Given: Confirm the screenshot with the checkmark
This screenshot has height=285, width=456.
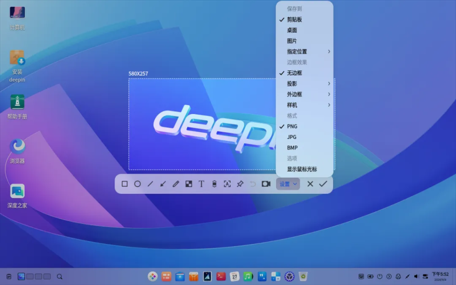Looking at the screenshot, I should click(323, 184).
